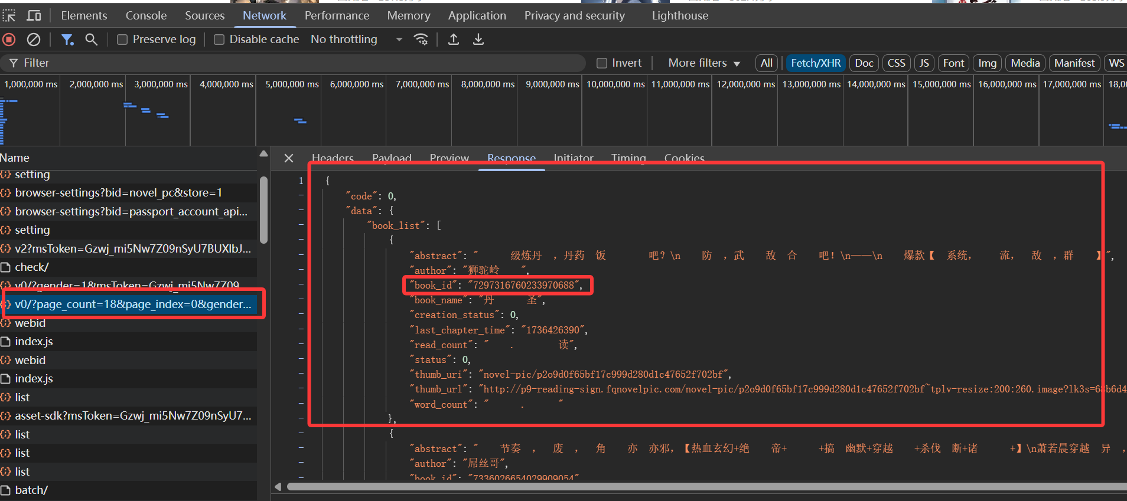Viewport: 1127px width, 501px height.
Task: Click the request list vertical scrollbar thumb
Action: pyautogui.click(x=263, y=209)
